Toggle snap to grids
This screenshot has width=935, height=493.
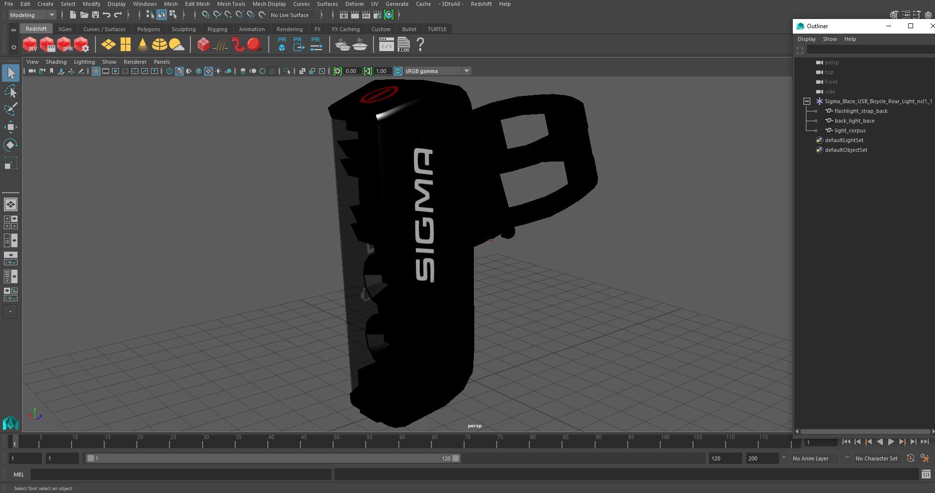(206, 15)
